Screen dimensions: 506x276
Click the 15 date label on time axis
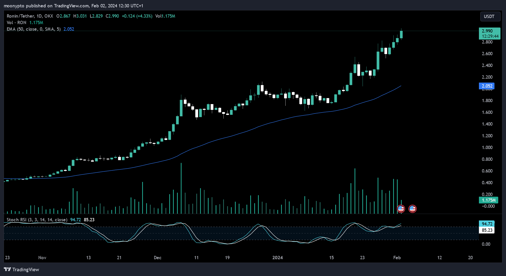pyautogui.click(x=331, y=257)
